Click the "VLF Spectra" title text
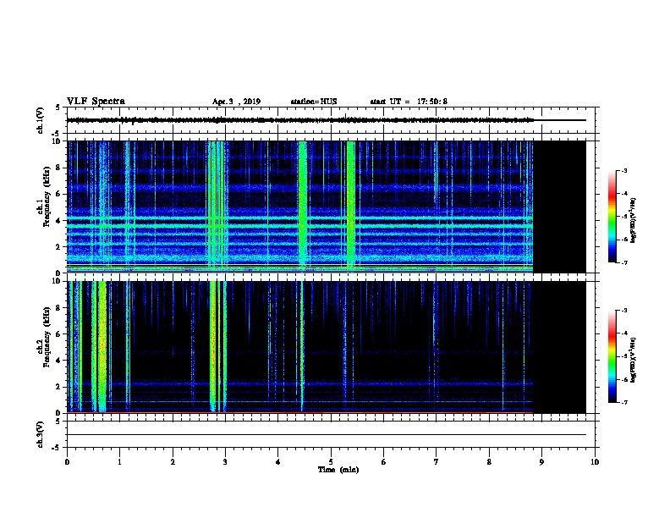 point(96,102)
